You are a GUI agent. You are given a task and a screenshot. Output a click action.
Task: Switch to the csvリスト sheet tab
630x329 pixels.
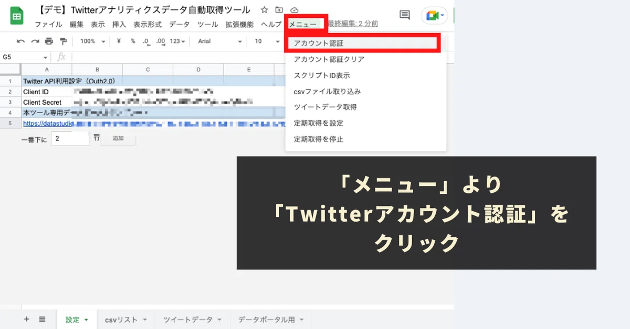126,320
